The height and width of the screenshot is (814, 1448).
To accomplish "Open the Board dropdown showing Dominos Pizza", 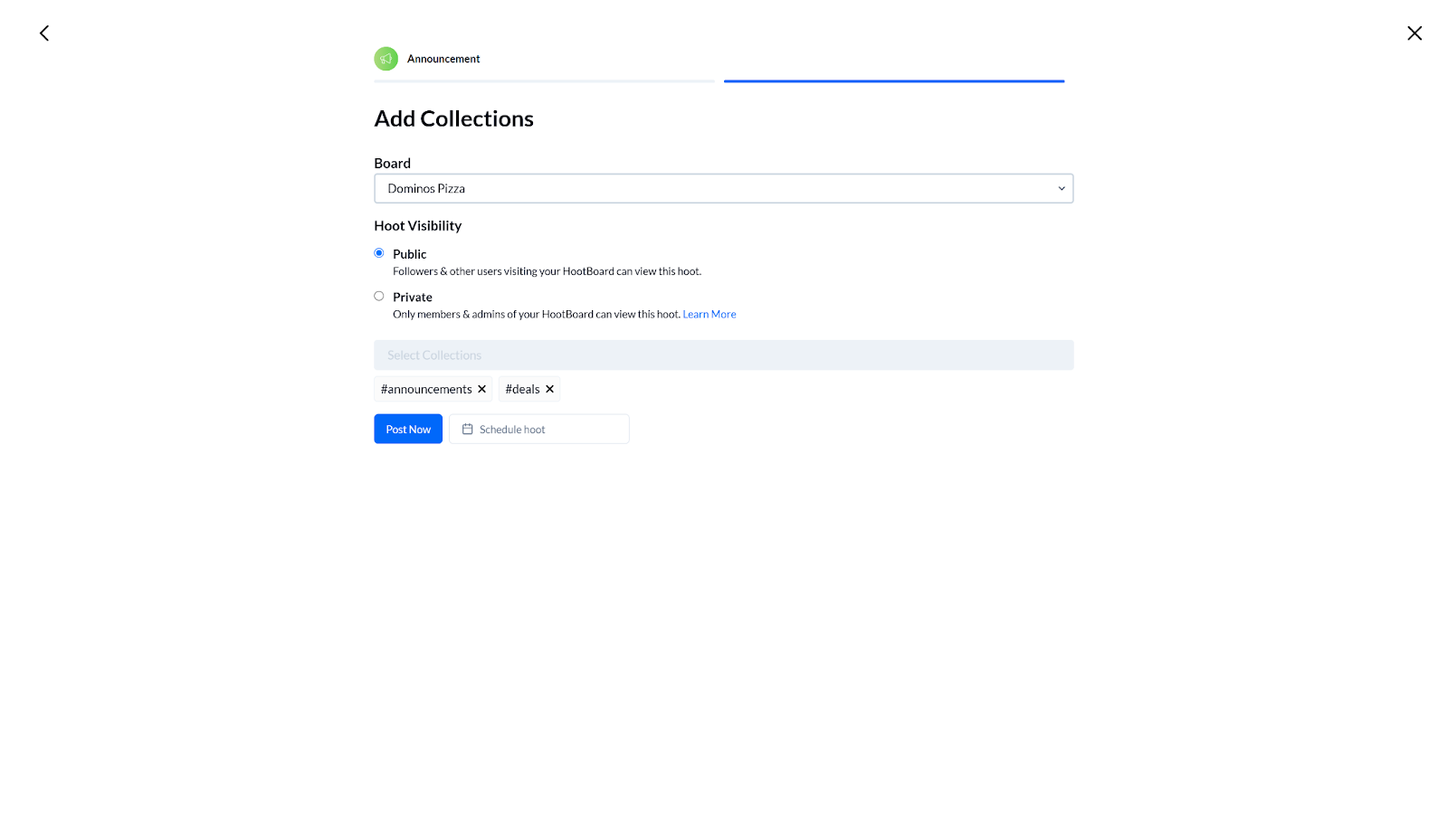I will (723, 188).
